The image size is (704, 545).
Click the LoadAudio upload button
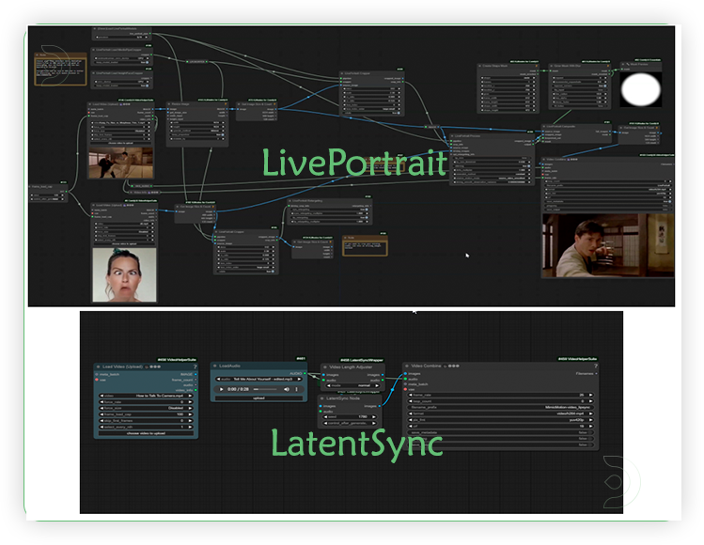[x=259, y=398]
